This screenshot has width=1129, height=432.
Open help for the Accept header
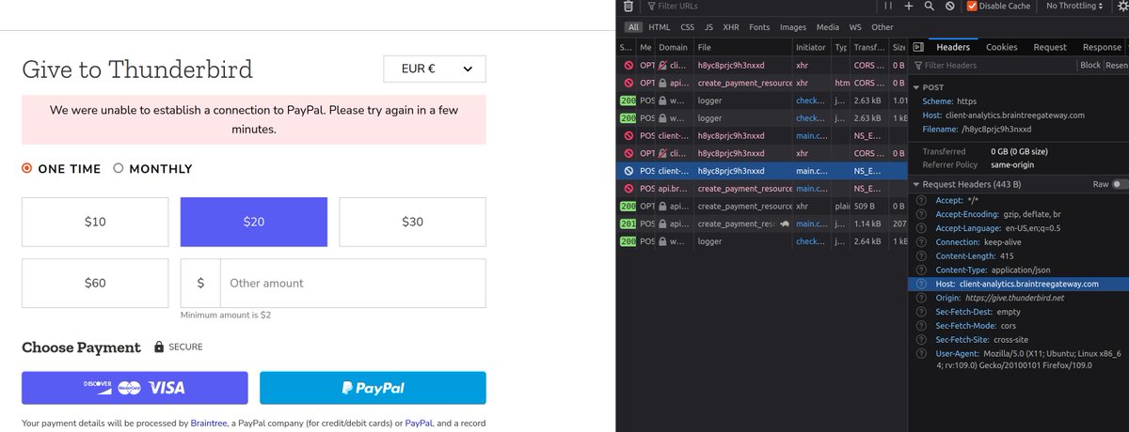click(921, 201)
